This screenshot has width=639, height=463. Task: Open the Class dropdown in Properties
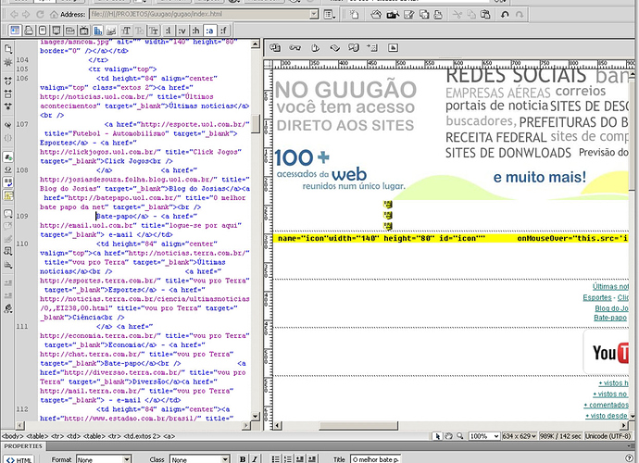(199, 459)
